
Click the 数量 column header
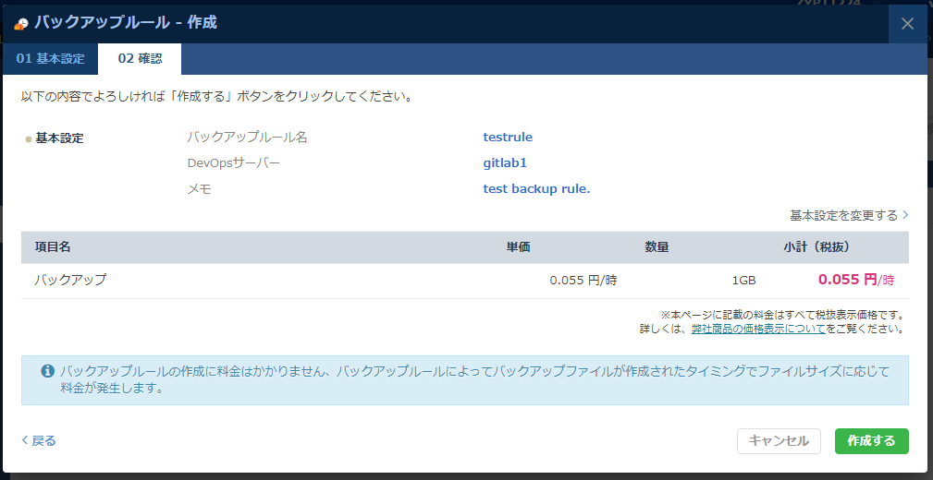click(657, 247)
